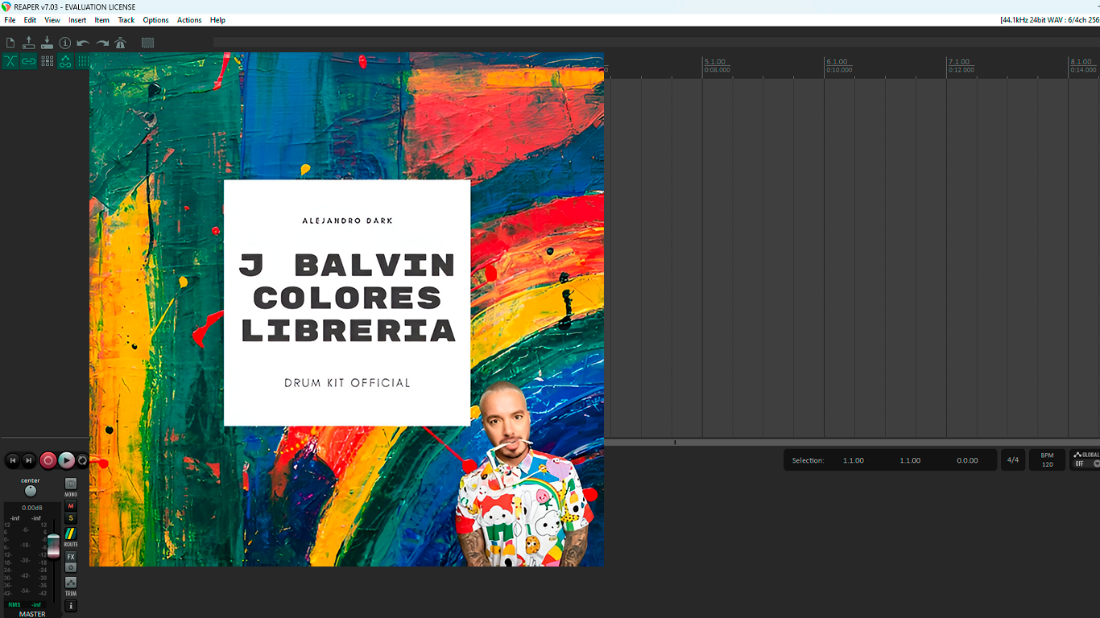Click master track info icon

click(x=71, y=606)
